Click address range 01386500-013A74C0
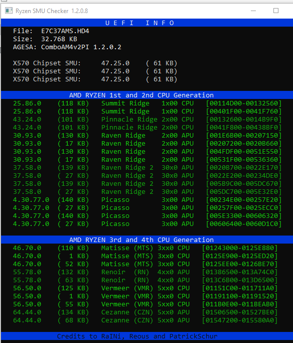This screenshot has width=293, height=343. (240, 272)
